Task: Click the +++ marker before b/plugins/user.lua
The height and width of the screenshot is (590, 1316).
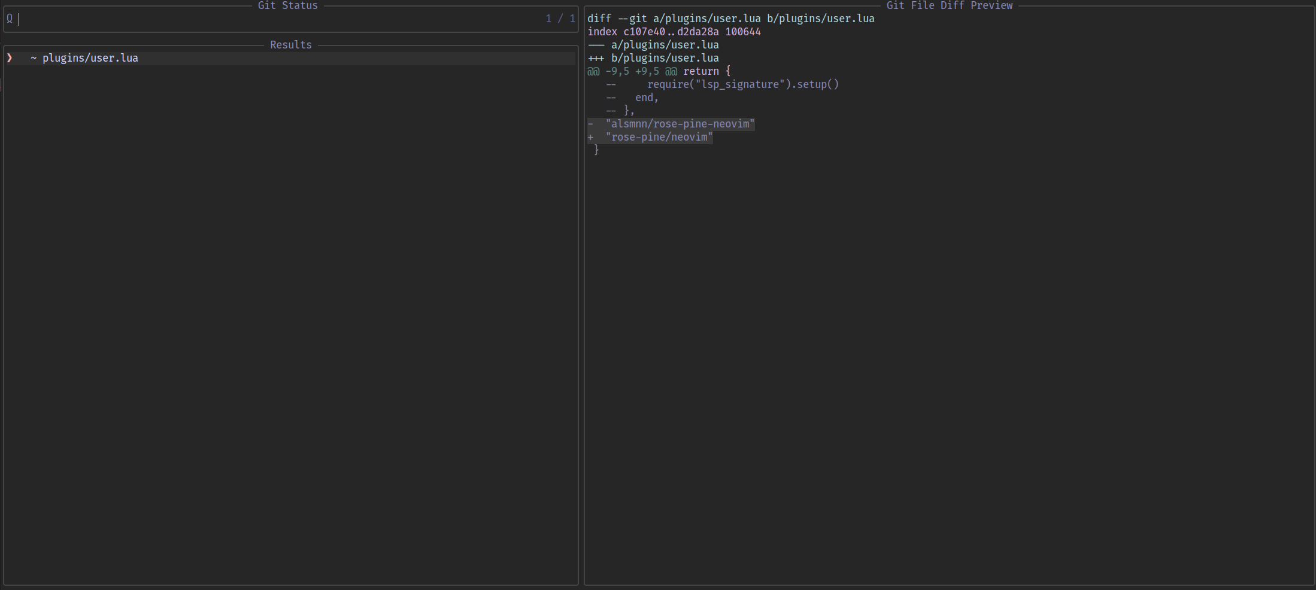Action: (595, 57)
